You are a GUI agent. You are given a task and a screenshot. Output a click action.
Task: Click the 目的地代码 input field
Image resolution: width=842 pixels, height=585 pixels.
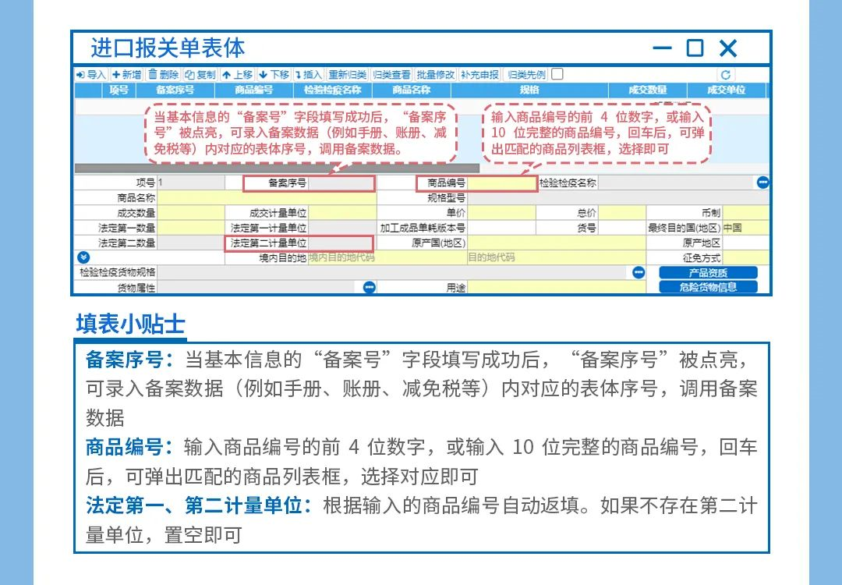click(557, 258)
